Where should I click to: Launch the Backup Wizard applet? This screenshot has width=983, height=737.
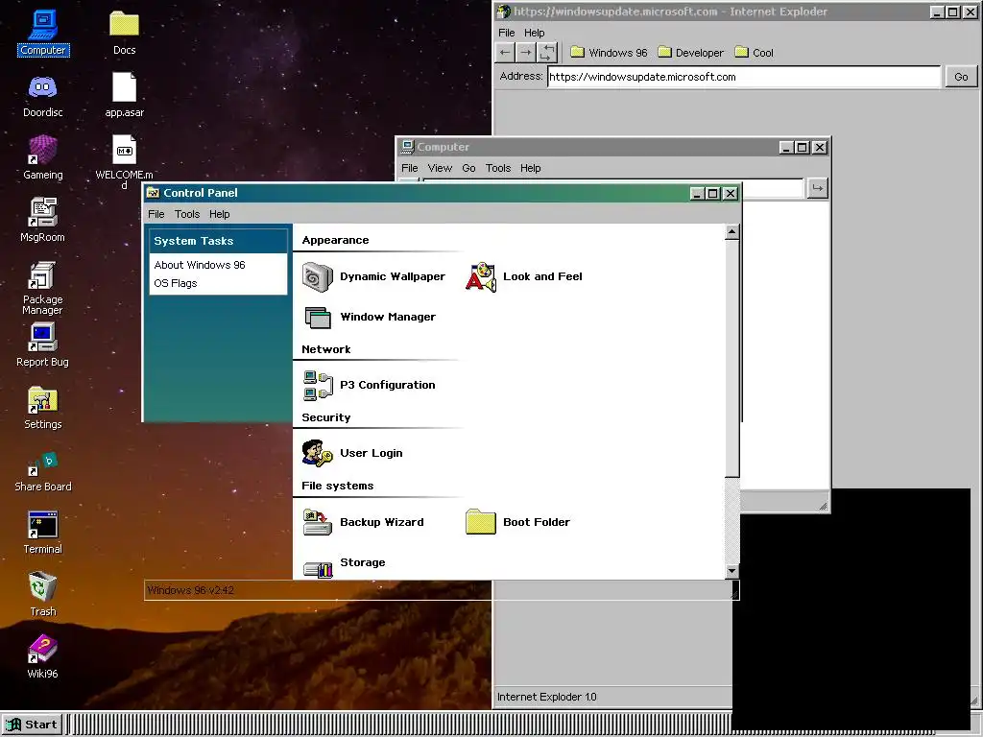click(363, 522)
